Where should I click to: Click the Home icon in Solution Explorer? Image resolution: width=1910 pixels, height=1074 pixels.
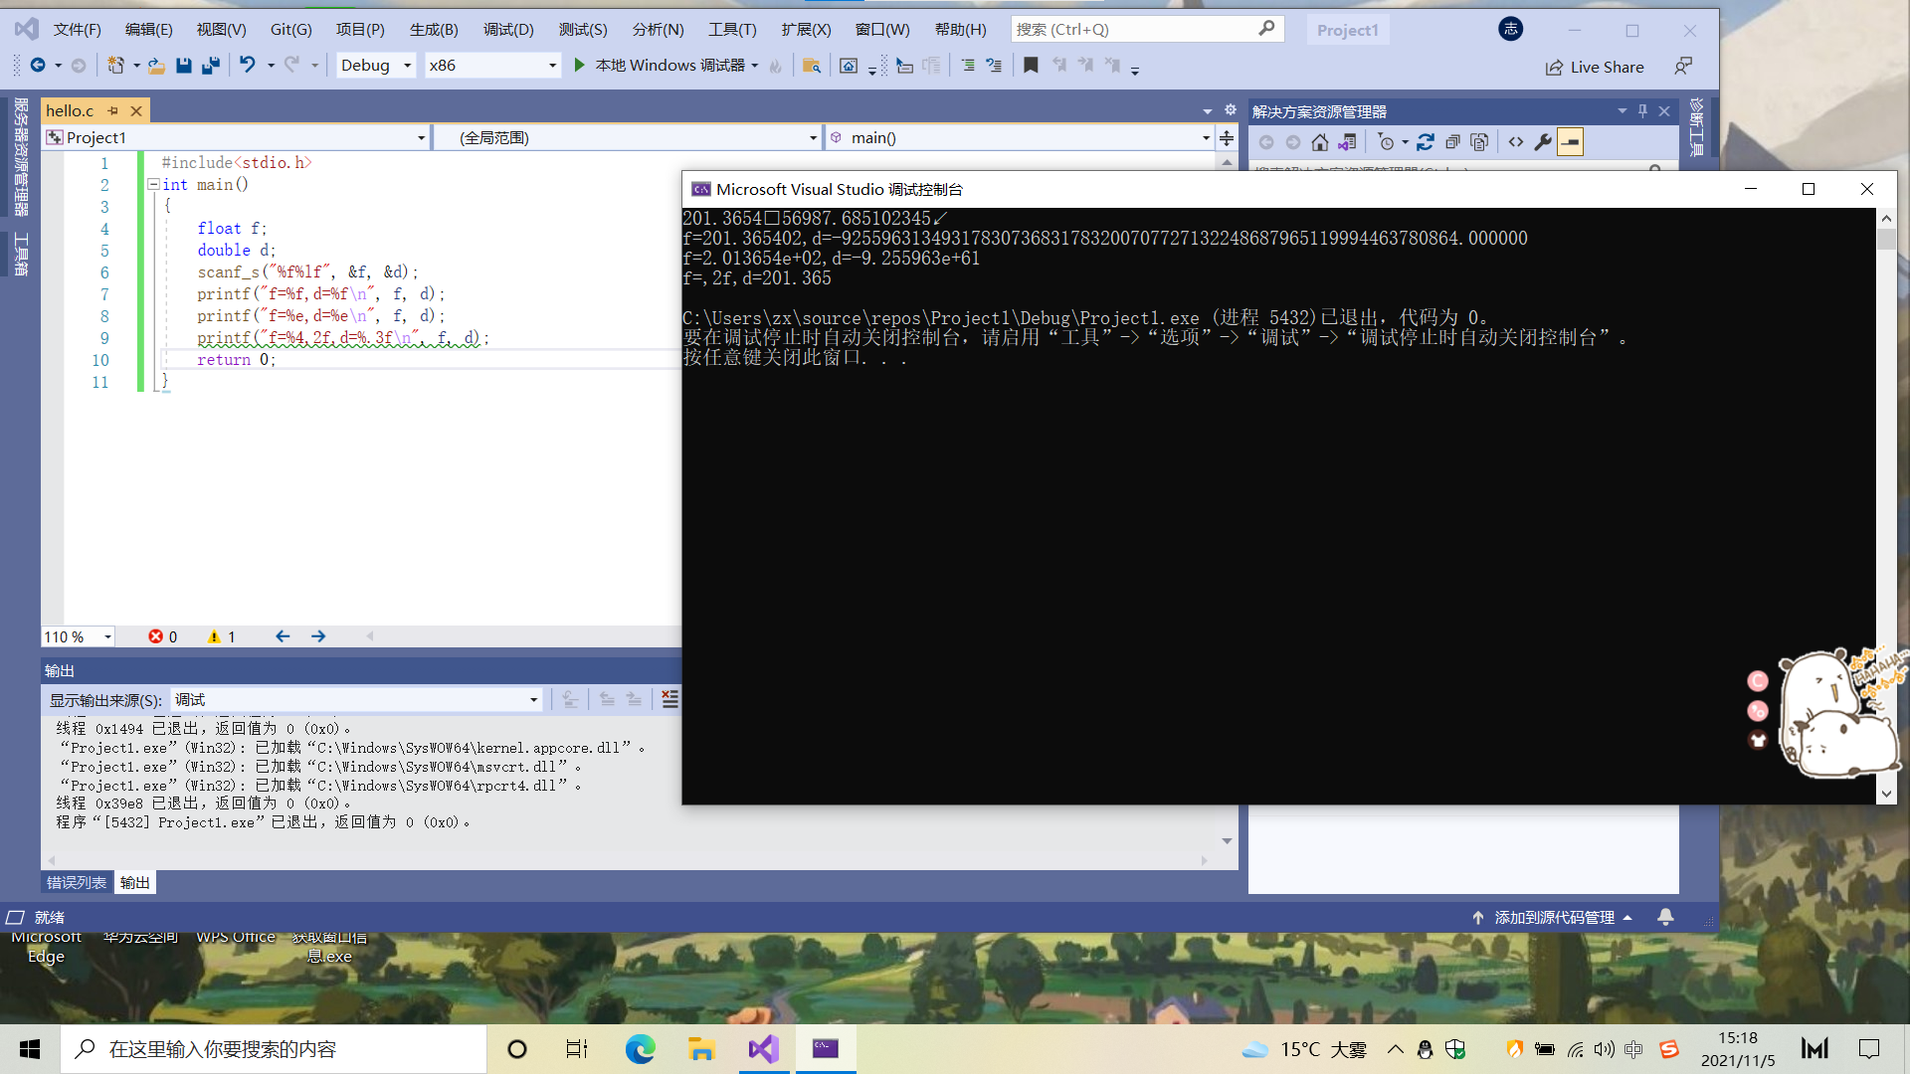click(1320, 142)
